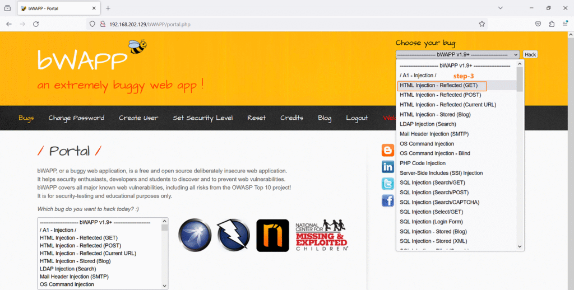Viewport: 574px width, 290px height.
Task: Choose Server-Side Includes (SSI) Injection
Action: coord(456,173)
